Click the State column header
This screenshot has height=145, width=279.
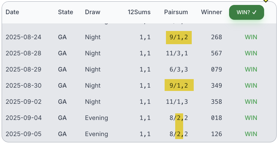[65, 12]
